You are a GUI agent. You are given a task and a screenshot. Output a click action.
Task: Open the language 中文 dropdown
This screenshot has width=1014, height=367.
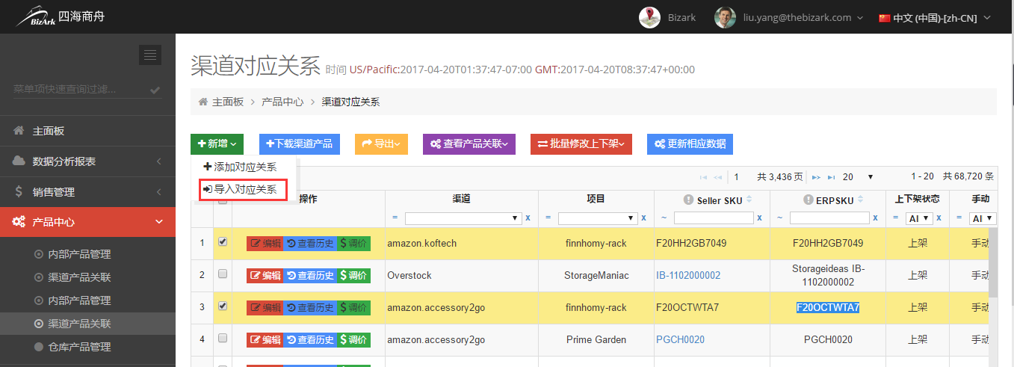[x=935, y=18]
